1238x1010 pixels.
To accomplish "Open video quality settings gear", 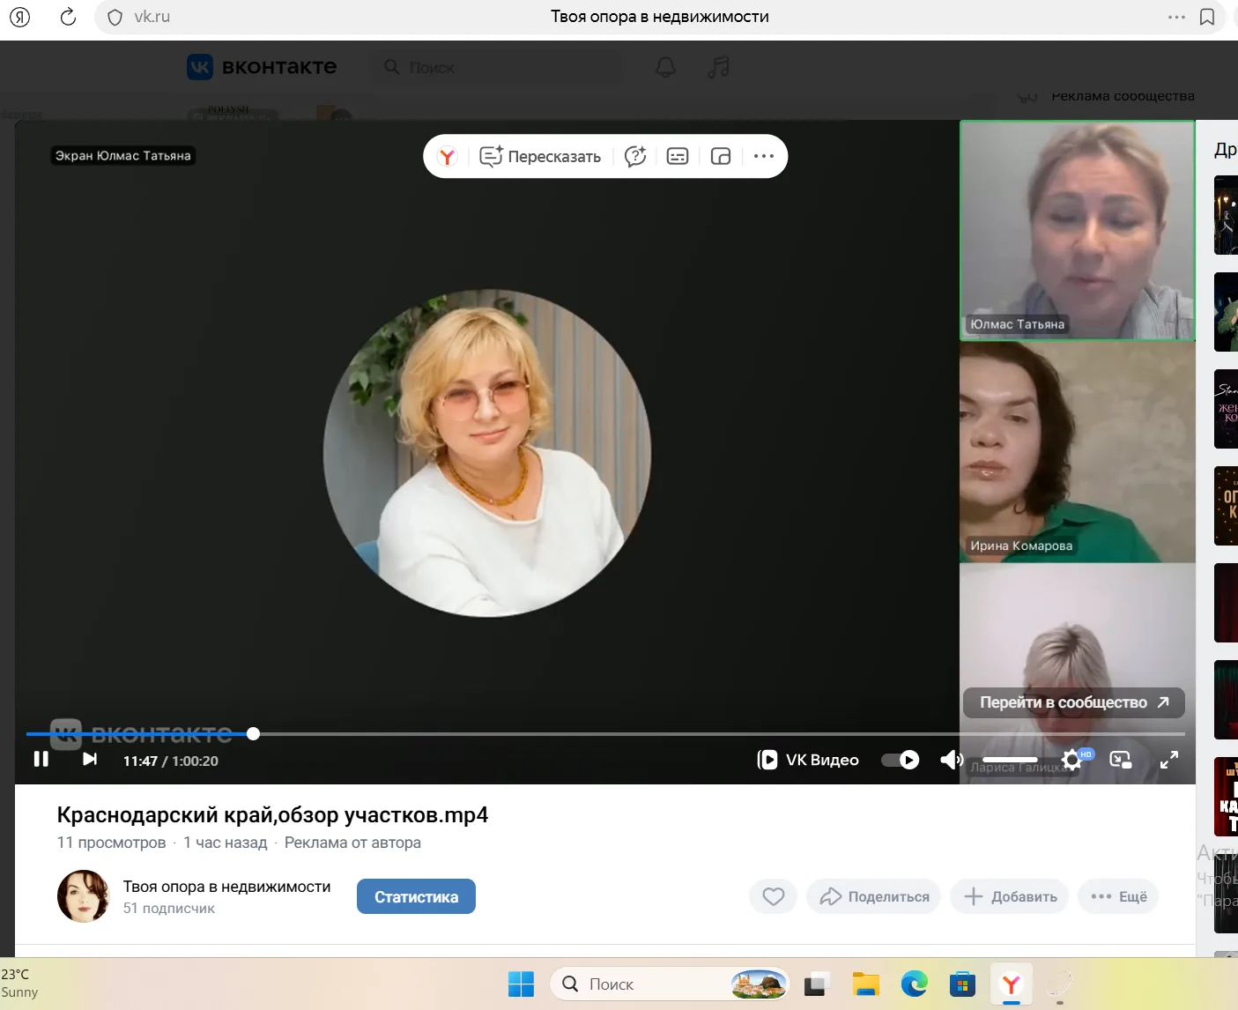I will pyautogui.click(x=1071, y=760).
